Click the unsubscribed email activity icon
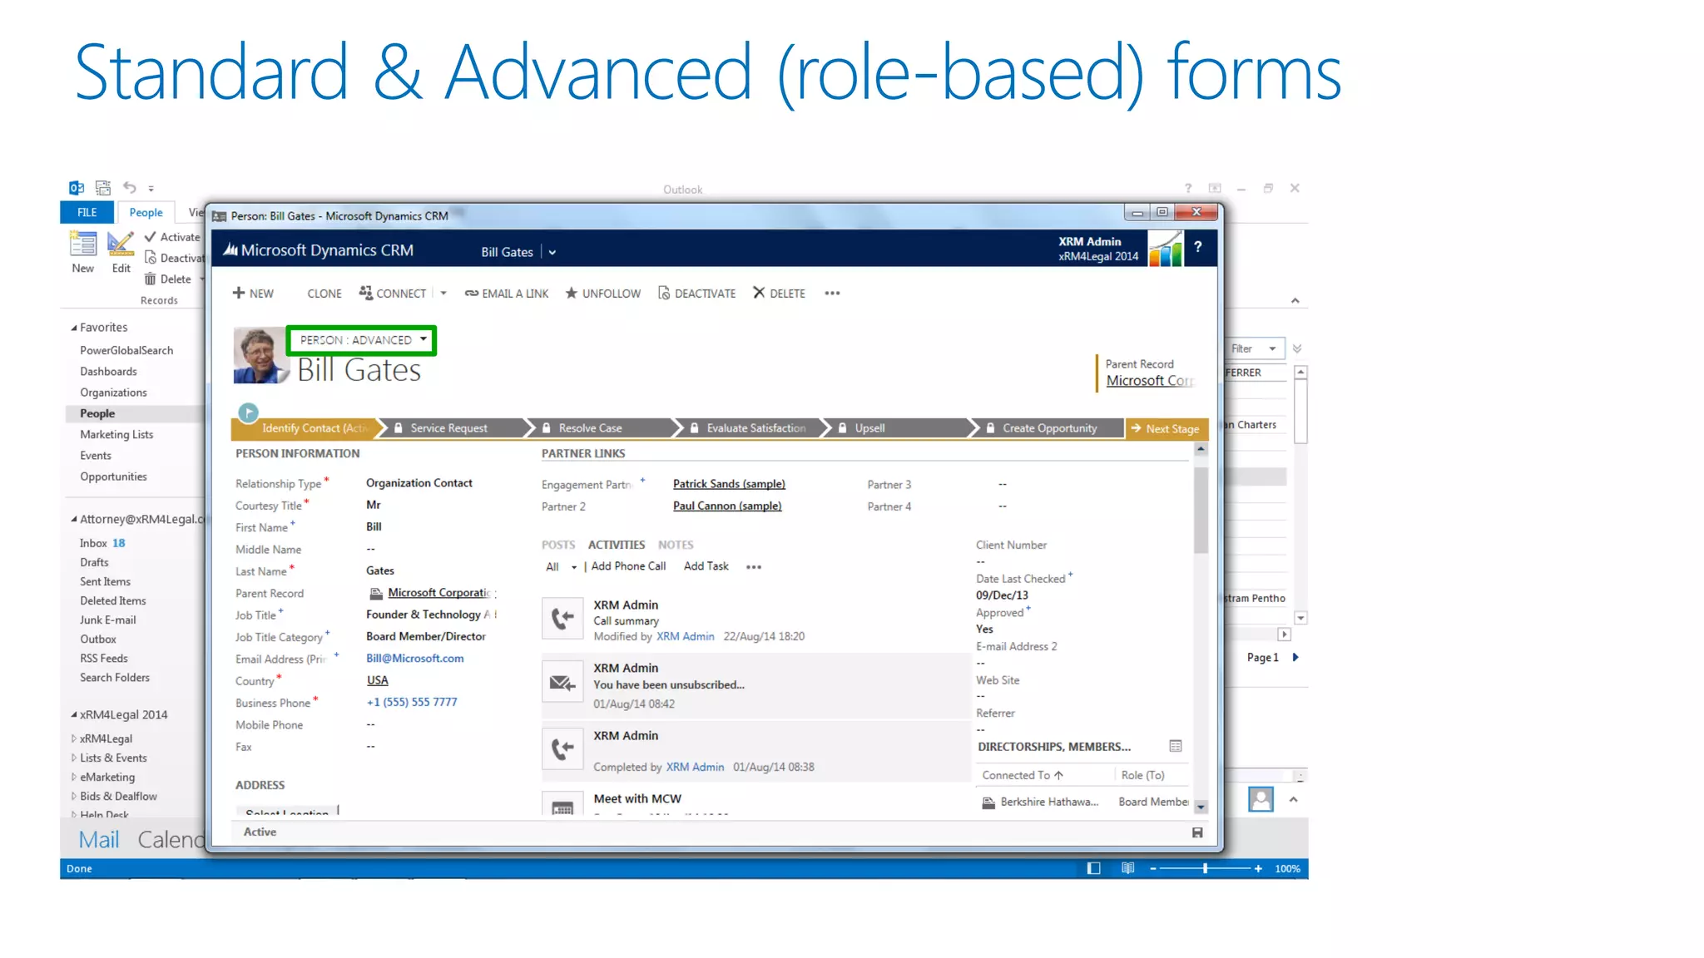Viewport: 1704px width, 958px height. [562, 684]
